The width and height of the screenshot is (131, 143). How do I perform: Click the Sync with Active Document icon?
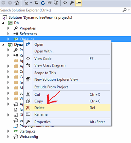coord(36,3)
